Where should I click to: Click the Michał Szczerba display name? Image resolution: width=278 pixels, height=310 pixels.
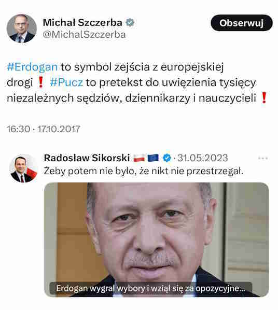pyautogui.click(x=82, y=22)
